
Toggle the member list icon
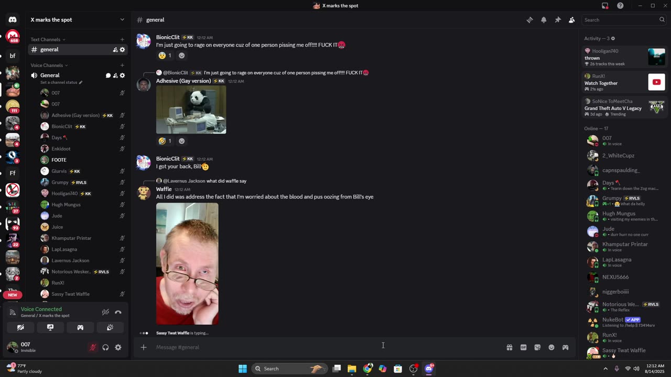pos(572,20)
